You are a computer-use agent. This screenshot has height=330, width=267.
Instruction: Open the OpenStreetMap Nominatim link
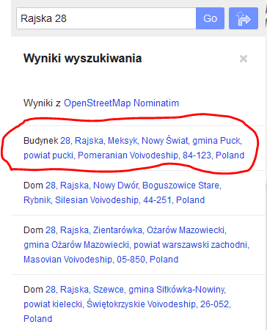click(121, 103)
